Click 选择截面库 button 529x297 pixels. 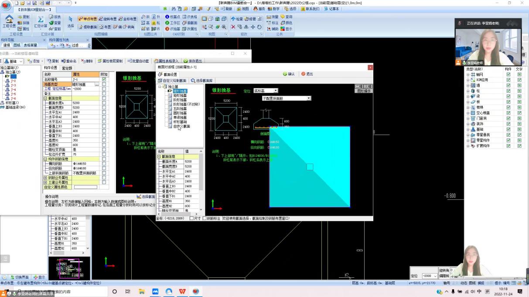tap(202, 81)
